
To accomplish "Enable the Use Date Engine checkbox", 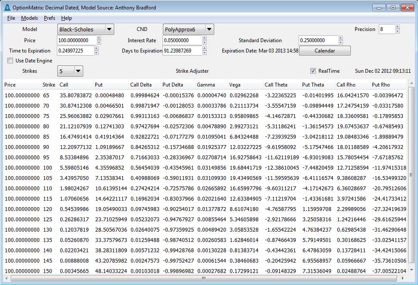I will click(10, 61).
